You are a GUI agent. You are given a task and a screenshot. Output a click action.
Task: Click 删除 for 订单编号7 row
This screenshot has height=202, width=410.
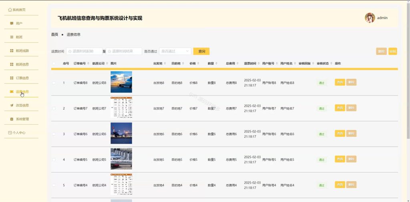[x=351, y=108]
